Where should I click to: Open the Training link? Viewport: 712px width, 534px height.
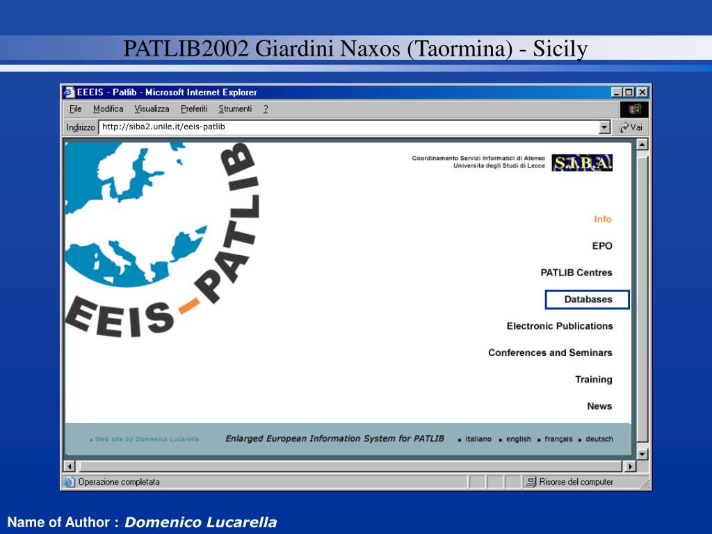pos(594,380)
